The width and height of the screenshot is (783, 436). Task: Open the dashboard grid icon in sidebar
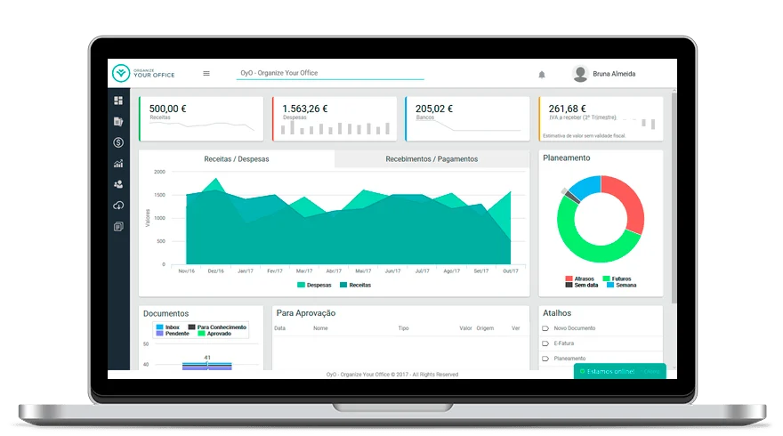(x=118, y=101)
